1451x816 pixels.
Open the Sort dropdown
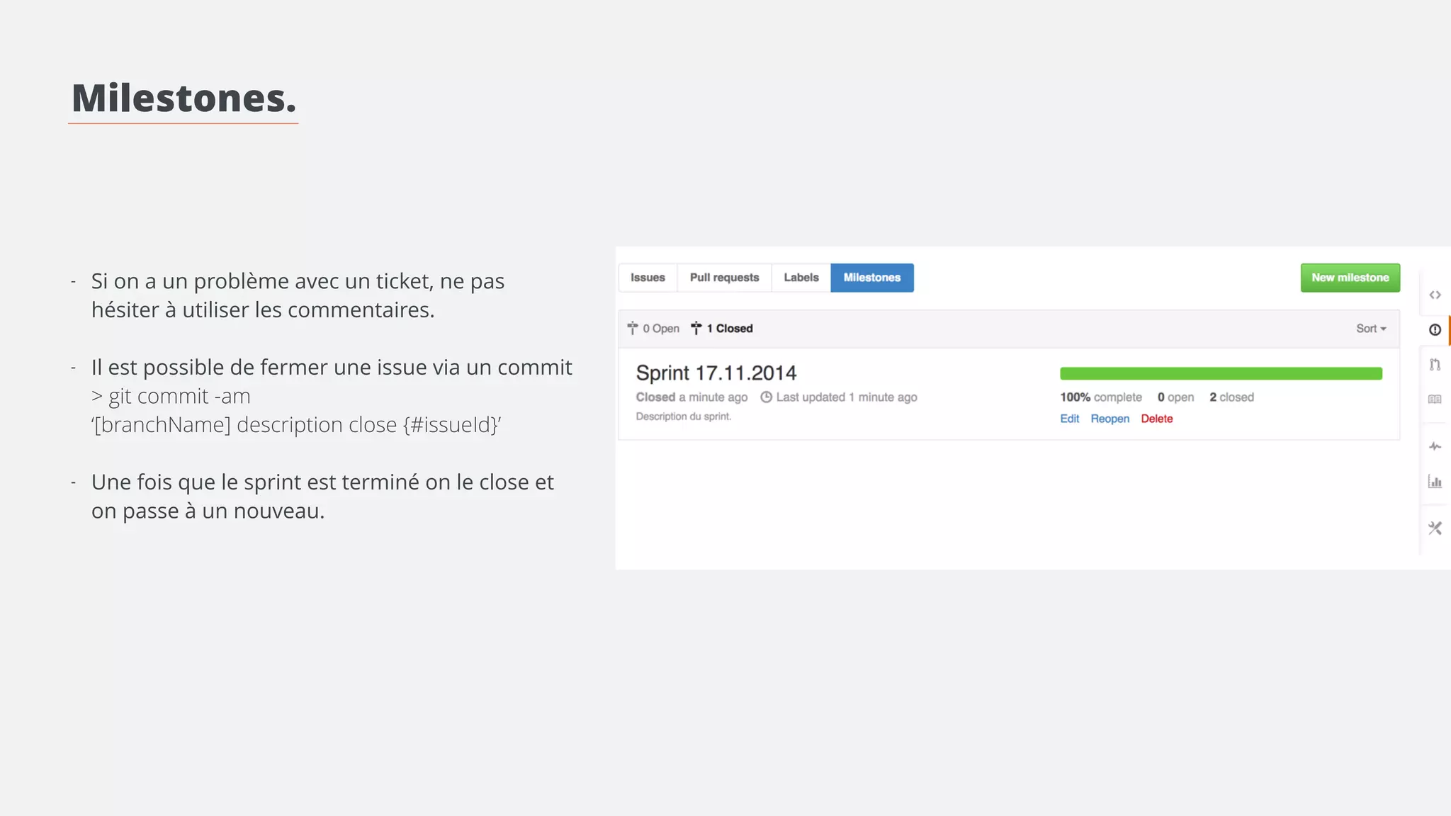tap(1371, 329)
